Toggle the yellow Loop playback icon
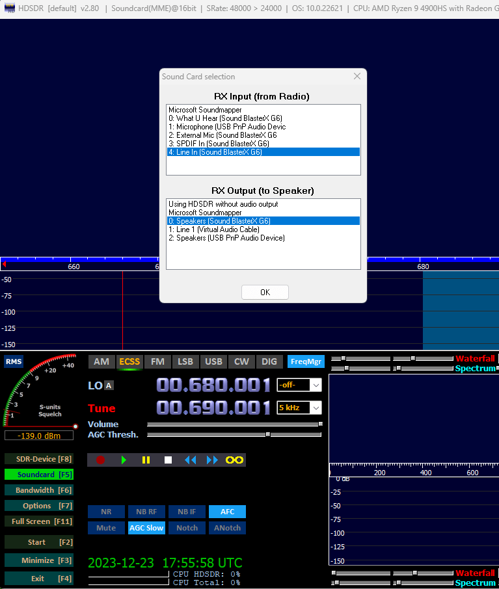This screenshot has width=499, height=589. [x=234, y=460]
